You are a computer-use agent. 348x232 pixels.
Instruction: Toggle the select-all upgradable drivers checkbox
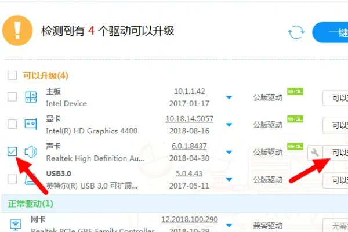point(12,75)
